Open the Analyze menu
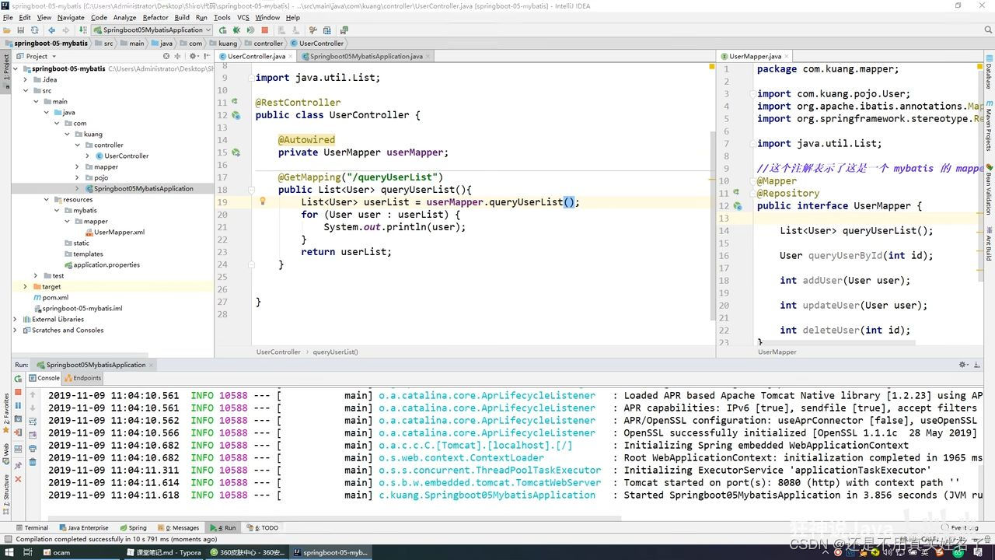The width and height of the screenshot is (995, 560). [x=124, y=17]
